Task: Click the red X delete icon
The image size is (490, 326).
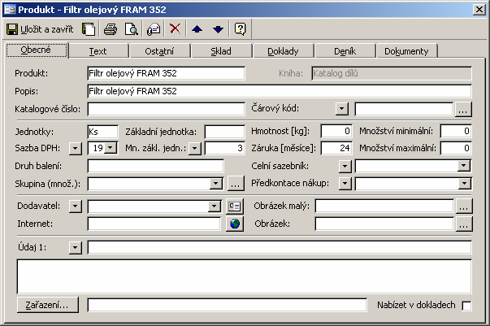Action: (x=175, y=28)
